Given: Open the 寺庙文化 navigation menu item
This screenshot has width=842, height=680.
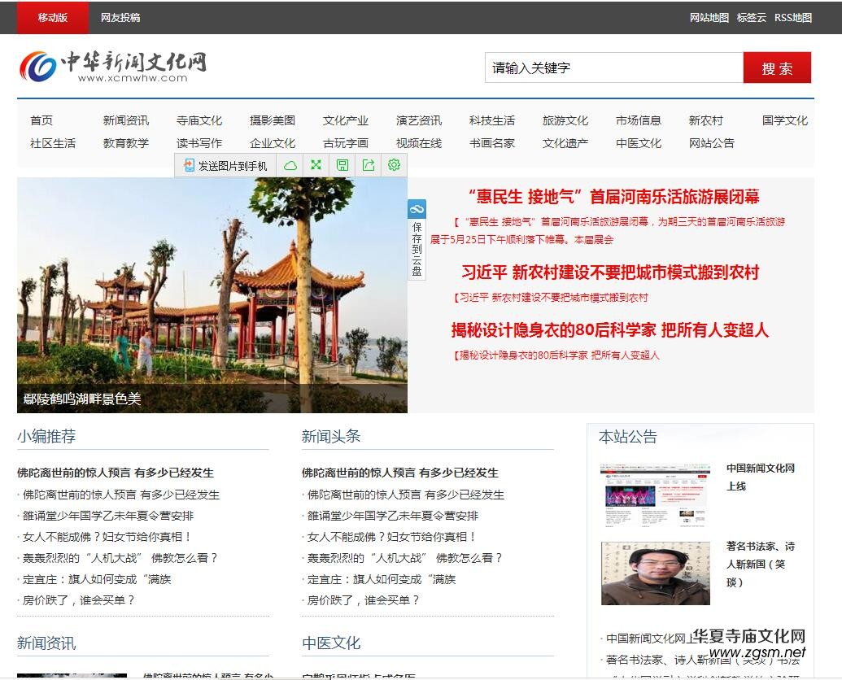Looking at the screenshot, I should point(200,120).
